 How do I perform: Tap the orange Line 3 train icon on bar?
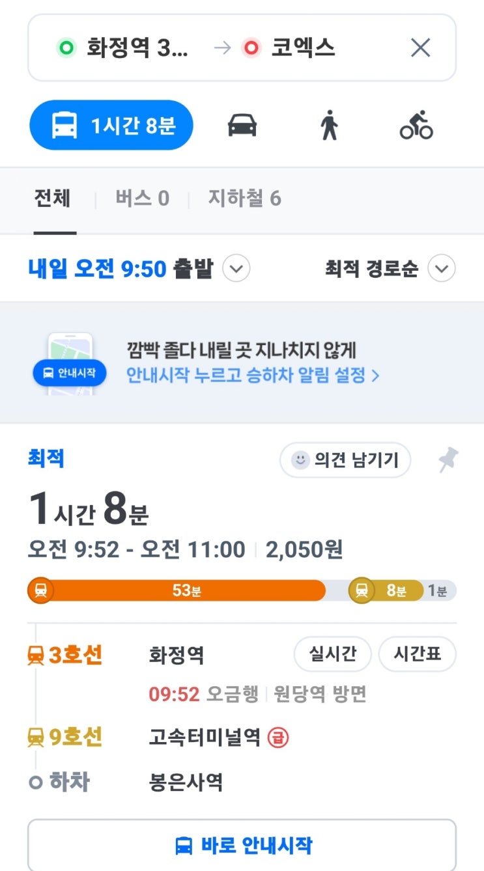(x=40, y=591)
